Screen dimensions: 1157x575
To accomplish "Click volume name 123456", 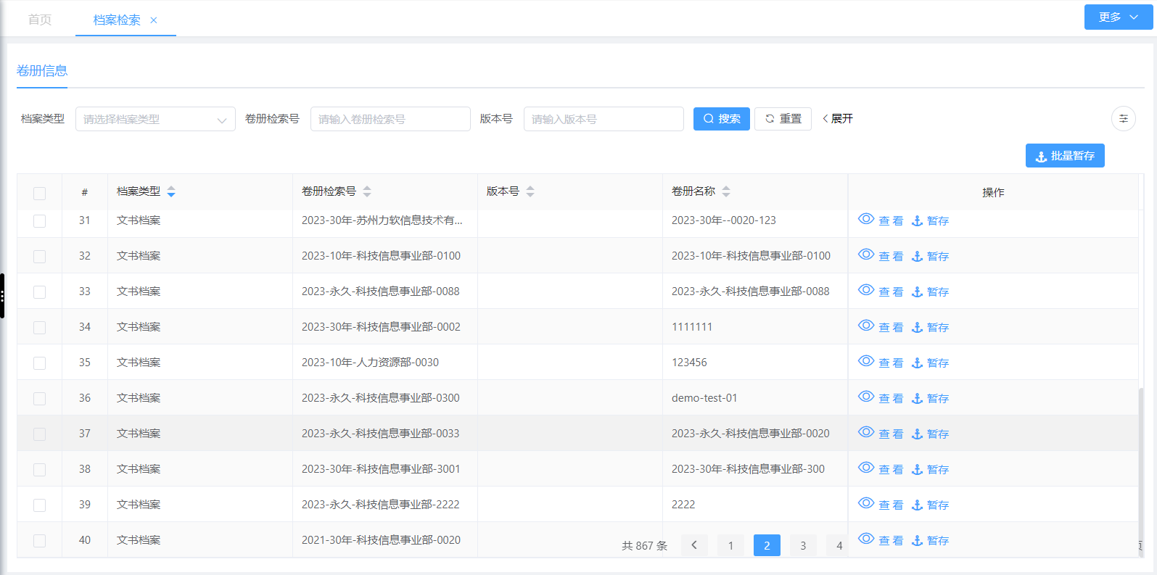I will 689,363.
